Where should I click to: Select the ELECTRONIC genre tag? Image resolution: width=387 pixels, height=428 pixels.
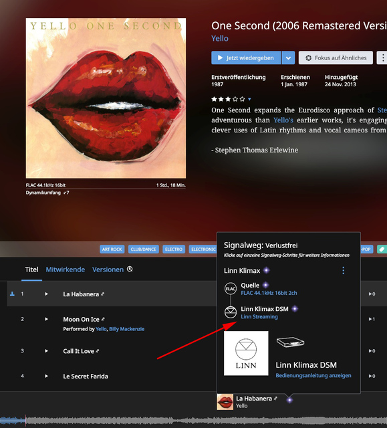pyautogui.click(x=203, y=249)
